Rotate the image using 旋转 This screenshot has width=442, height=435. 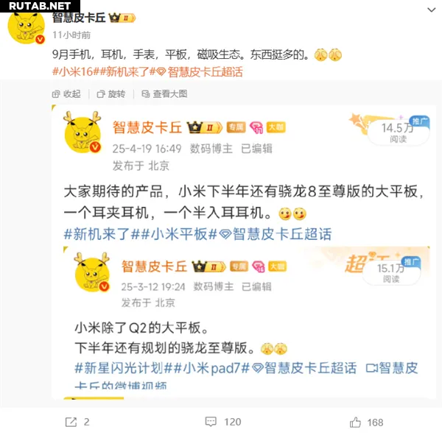(x=111, y=93)
